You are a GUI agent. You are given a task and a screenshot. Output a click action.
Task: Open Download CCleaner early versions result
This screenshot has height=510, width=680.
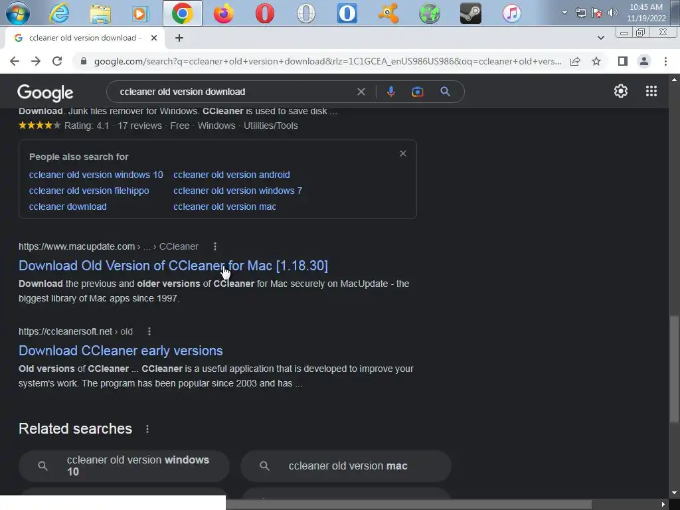tap(121, 351)
